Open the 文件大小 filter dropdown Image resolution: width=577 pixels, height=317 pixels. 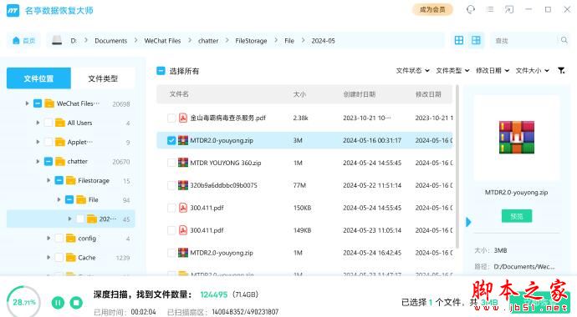tap(532, 70)
